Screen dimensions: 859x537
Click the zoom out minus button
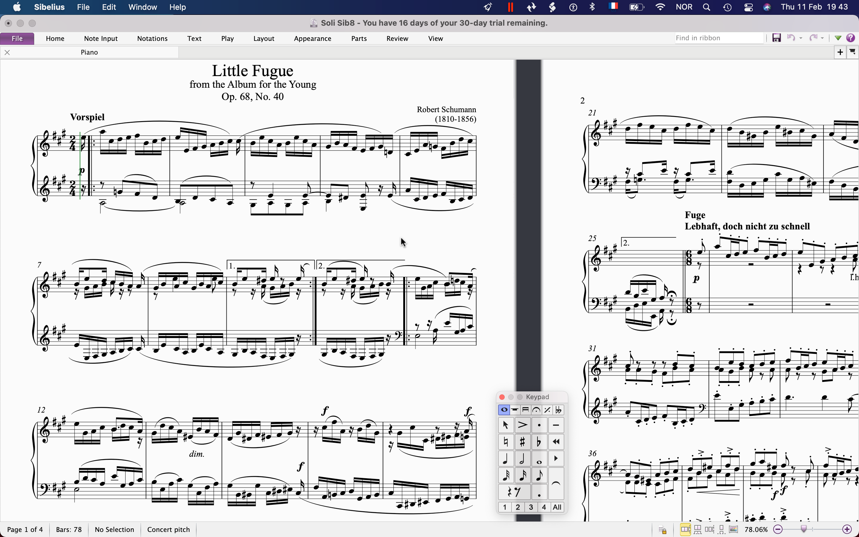[778, 530]
